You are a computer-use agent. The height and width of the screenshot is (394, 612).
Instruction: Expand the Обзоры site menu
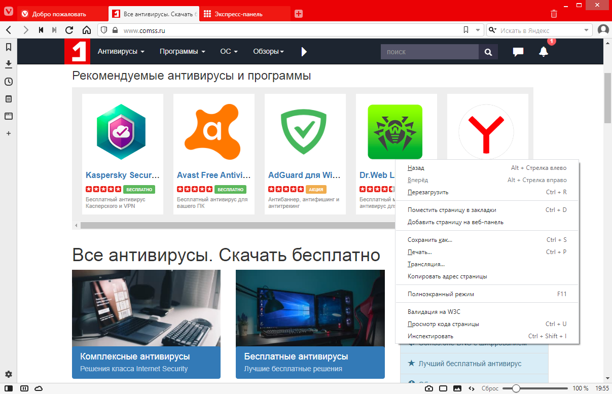pyautogui.click(x=268, y=52)
